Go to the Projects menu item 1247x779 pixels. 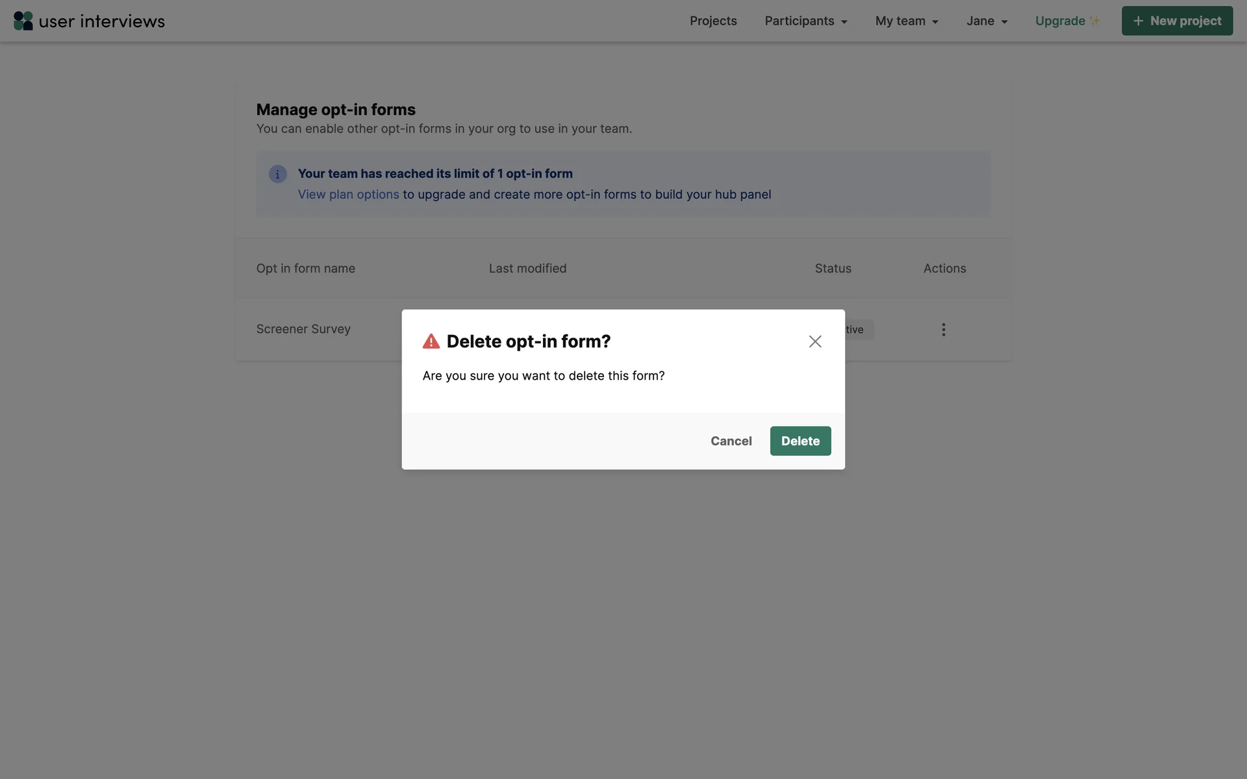point(713,21)
